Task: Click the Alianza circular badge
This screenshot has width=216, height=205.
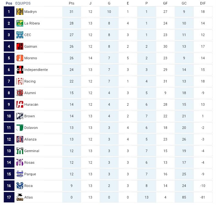Action: (20, 139)
